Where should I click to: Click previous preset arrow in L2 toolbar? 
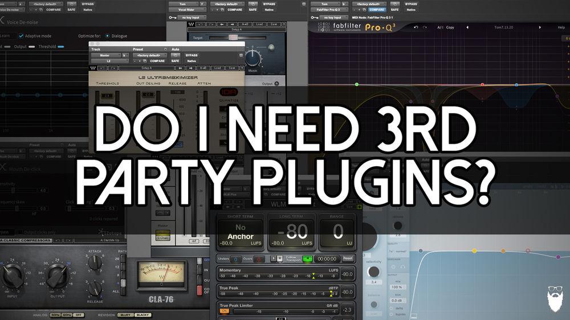pos(180,68)
